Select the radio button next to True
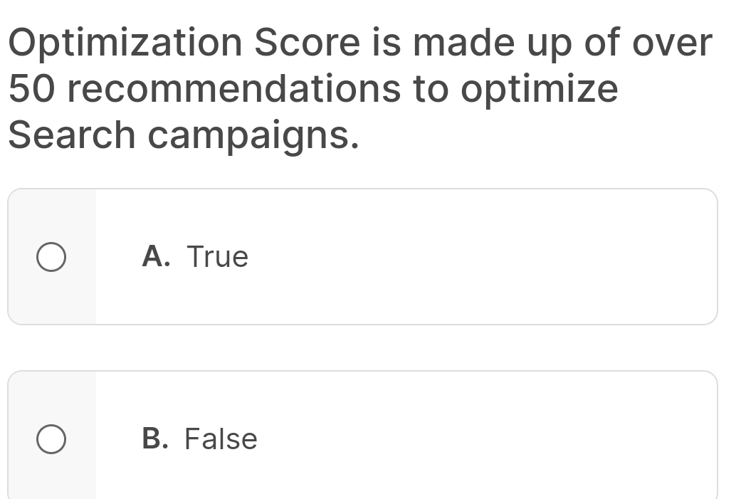The width and height of the screenshot is (746, 499). [x=52, y=257]
